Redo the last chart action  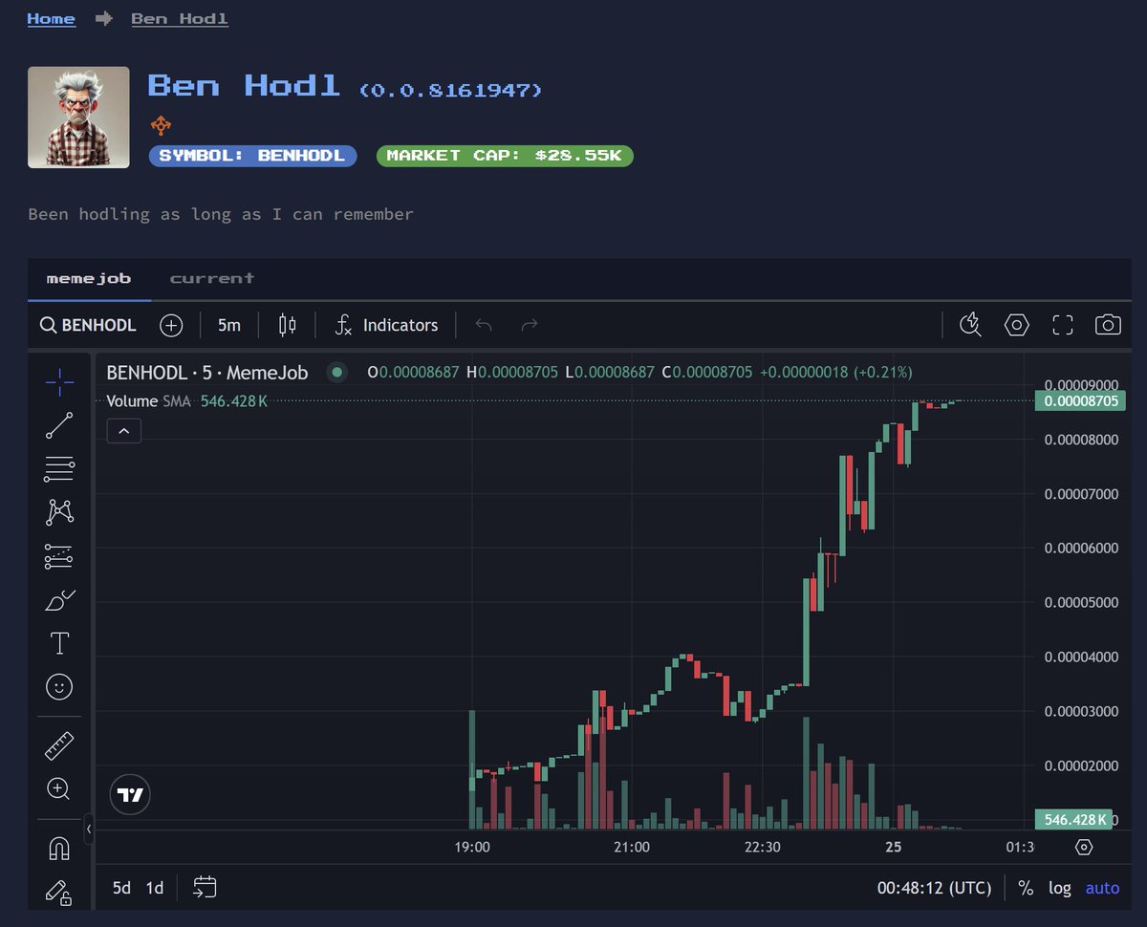529,325
